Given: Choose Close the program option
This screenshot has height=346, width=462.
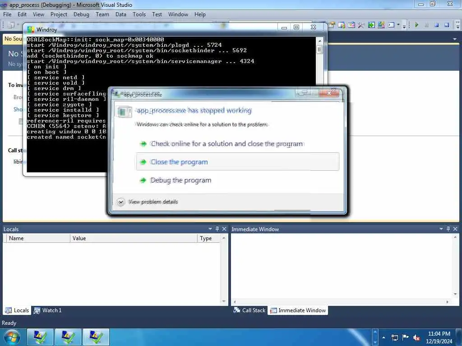Looking at the screenshot, I should [237, 162].
